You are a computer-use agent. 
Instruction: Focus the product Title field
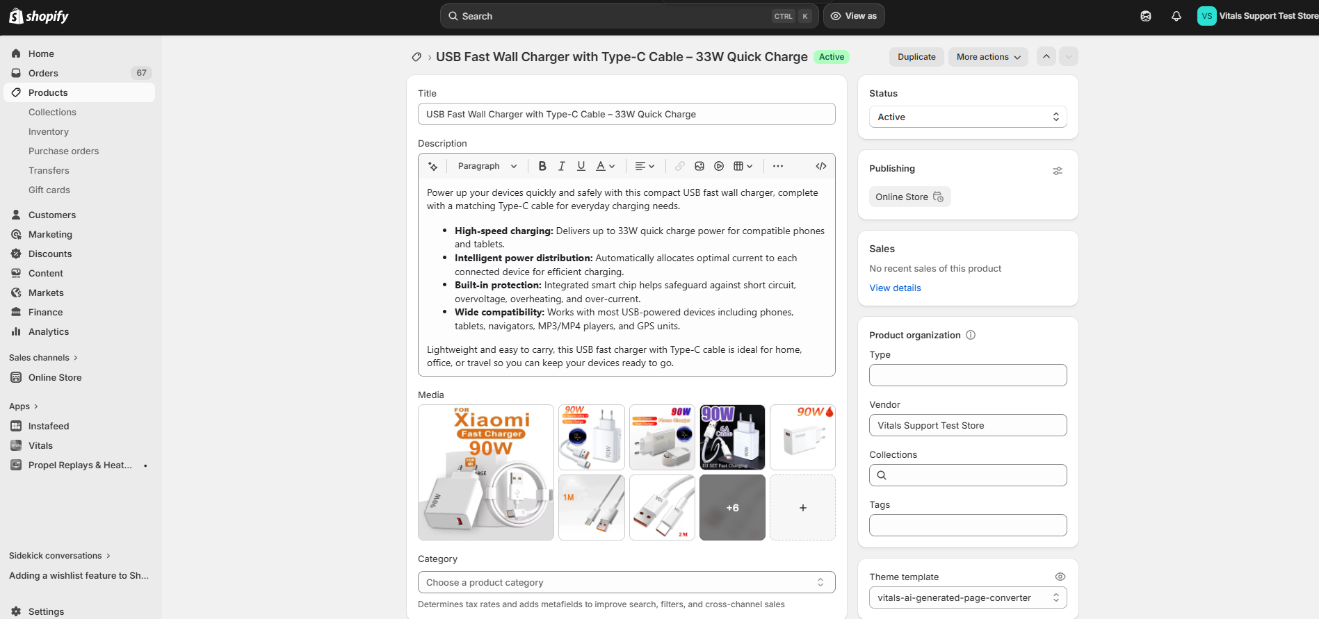click(x=626, y=114)
